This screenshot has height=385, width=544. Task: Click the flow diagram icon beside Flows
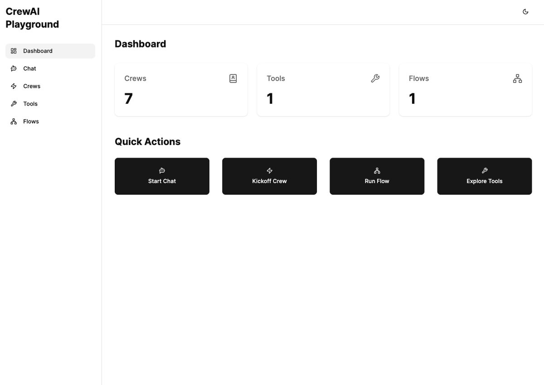[x=14, y=121]
